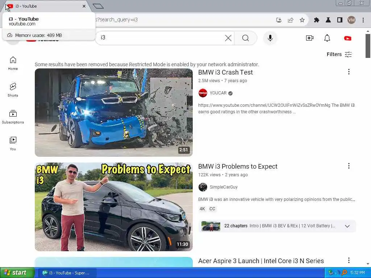Open the VM browser profile

(x=351, y=20)
